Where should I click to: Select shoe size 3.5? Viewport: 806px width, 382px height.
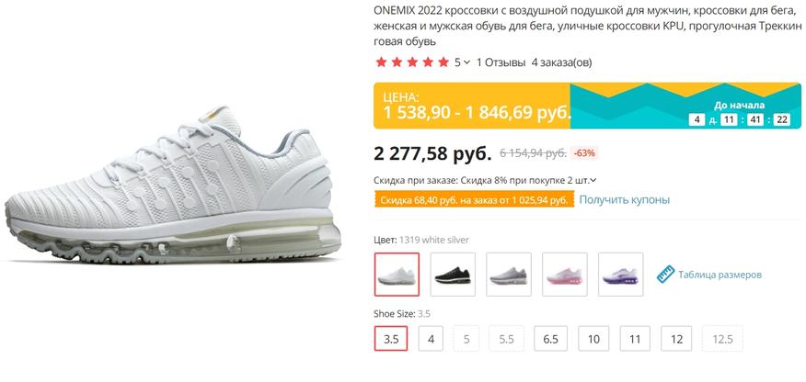(391, 339)
